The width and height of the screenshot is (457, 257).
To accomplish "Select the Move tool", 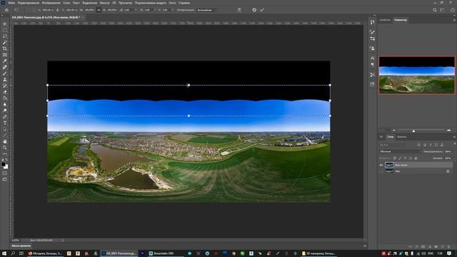I will tap(5, 24).
